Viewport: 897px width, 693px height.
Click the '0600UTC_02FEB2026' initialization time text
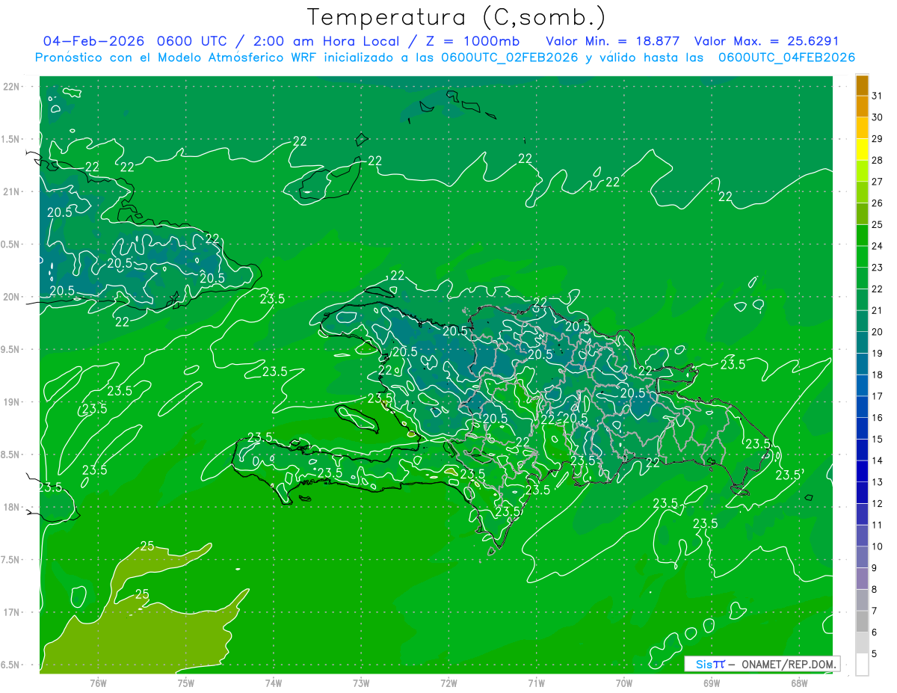pos(510,58)
